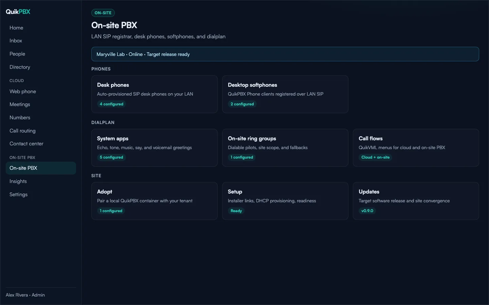Select On-site PBX sidebar item

(x=41, y=168)
